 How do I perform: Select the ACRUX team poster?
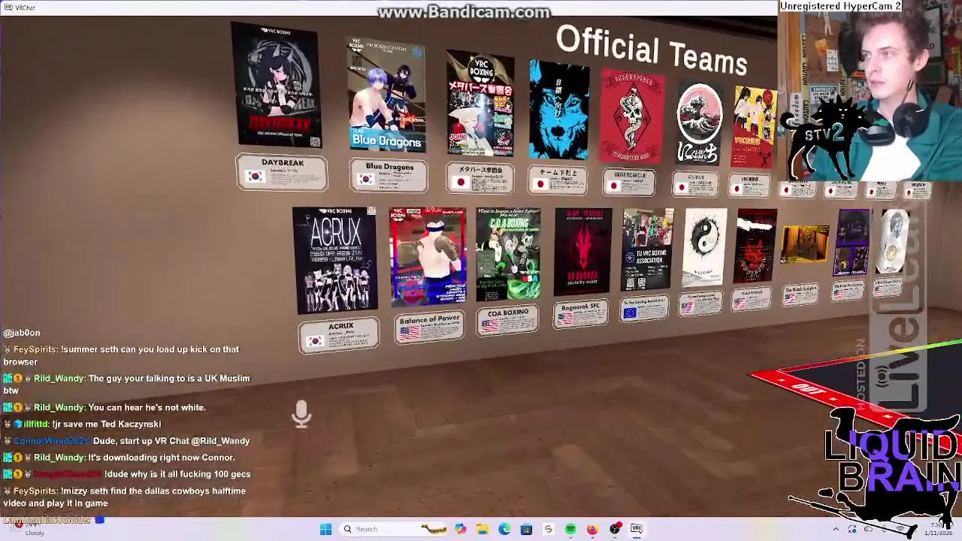coord(335,259)
